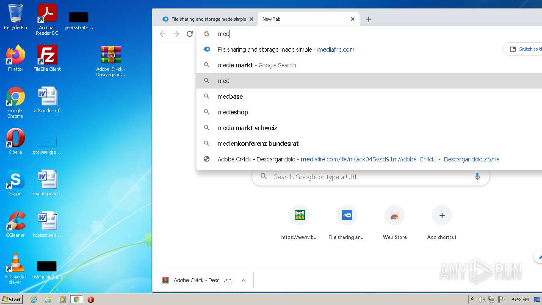
Task: Click Switch to tab button
Action: (x=523, y=49)
